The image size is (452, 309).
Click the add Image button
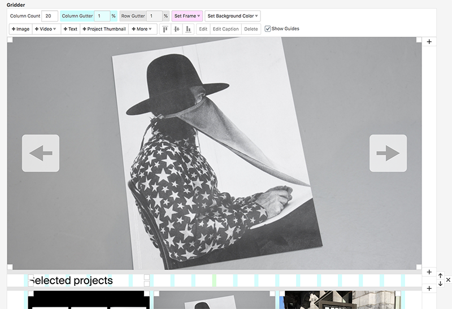pyautogui.click(x=21, y=29)
